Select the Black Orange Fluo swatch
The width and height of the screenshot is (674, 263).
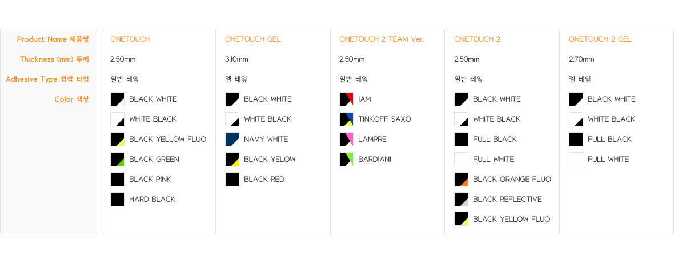pos(461,179)
